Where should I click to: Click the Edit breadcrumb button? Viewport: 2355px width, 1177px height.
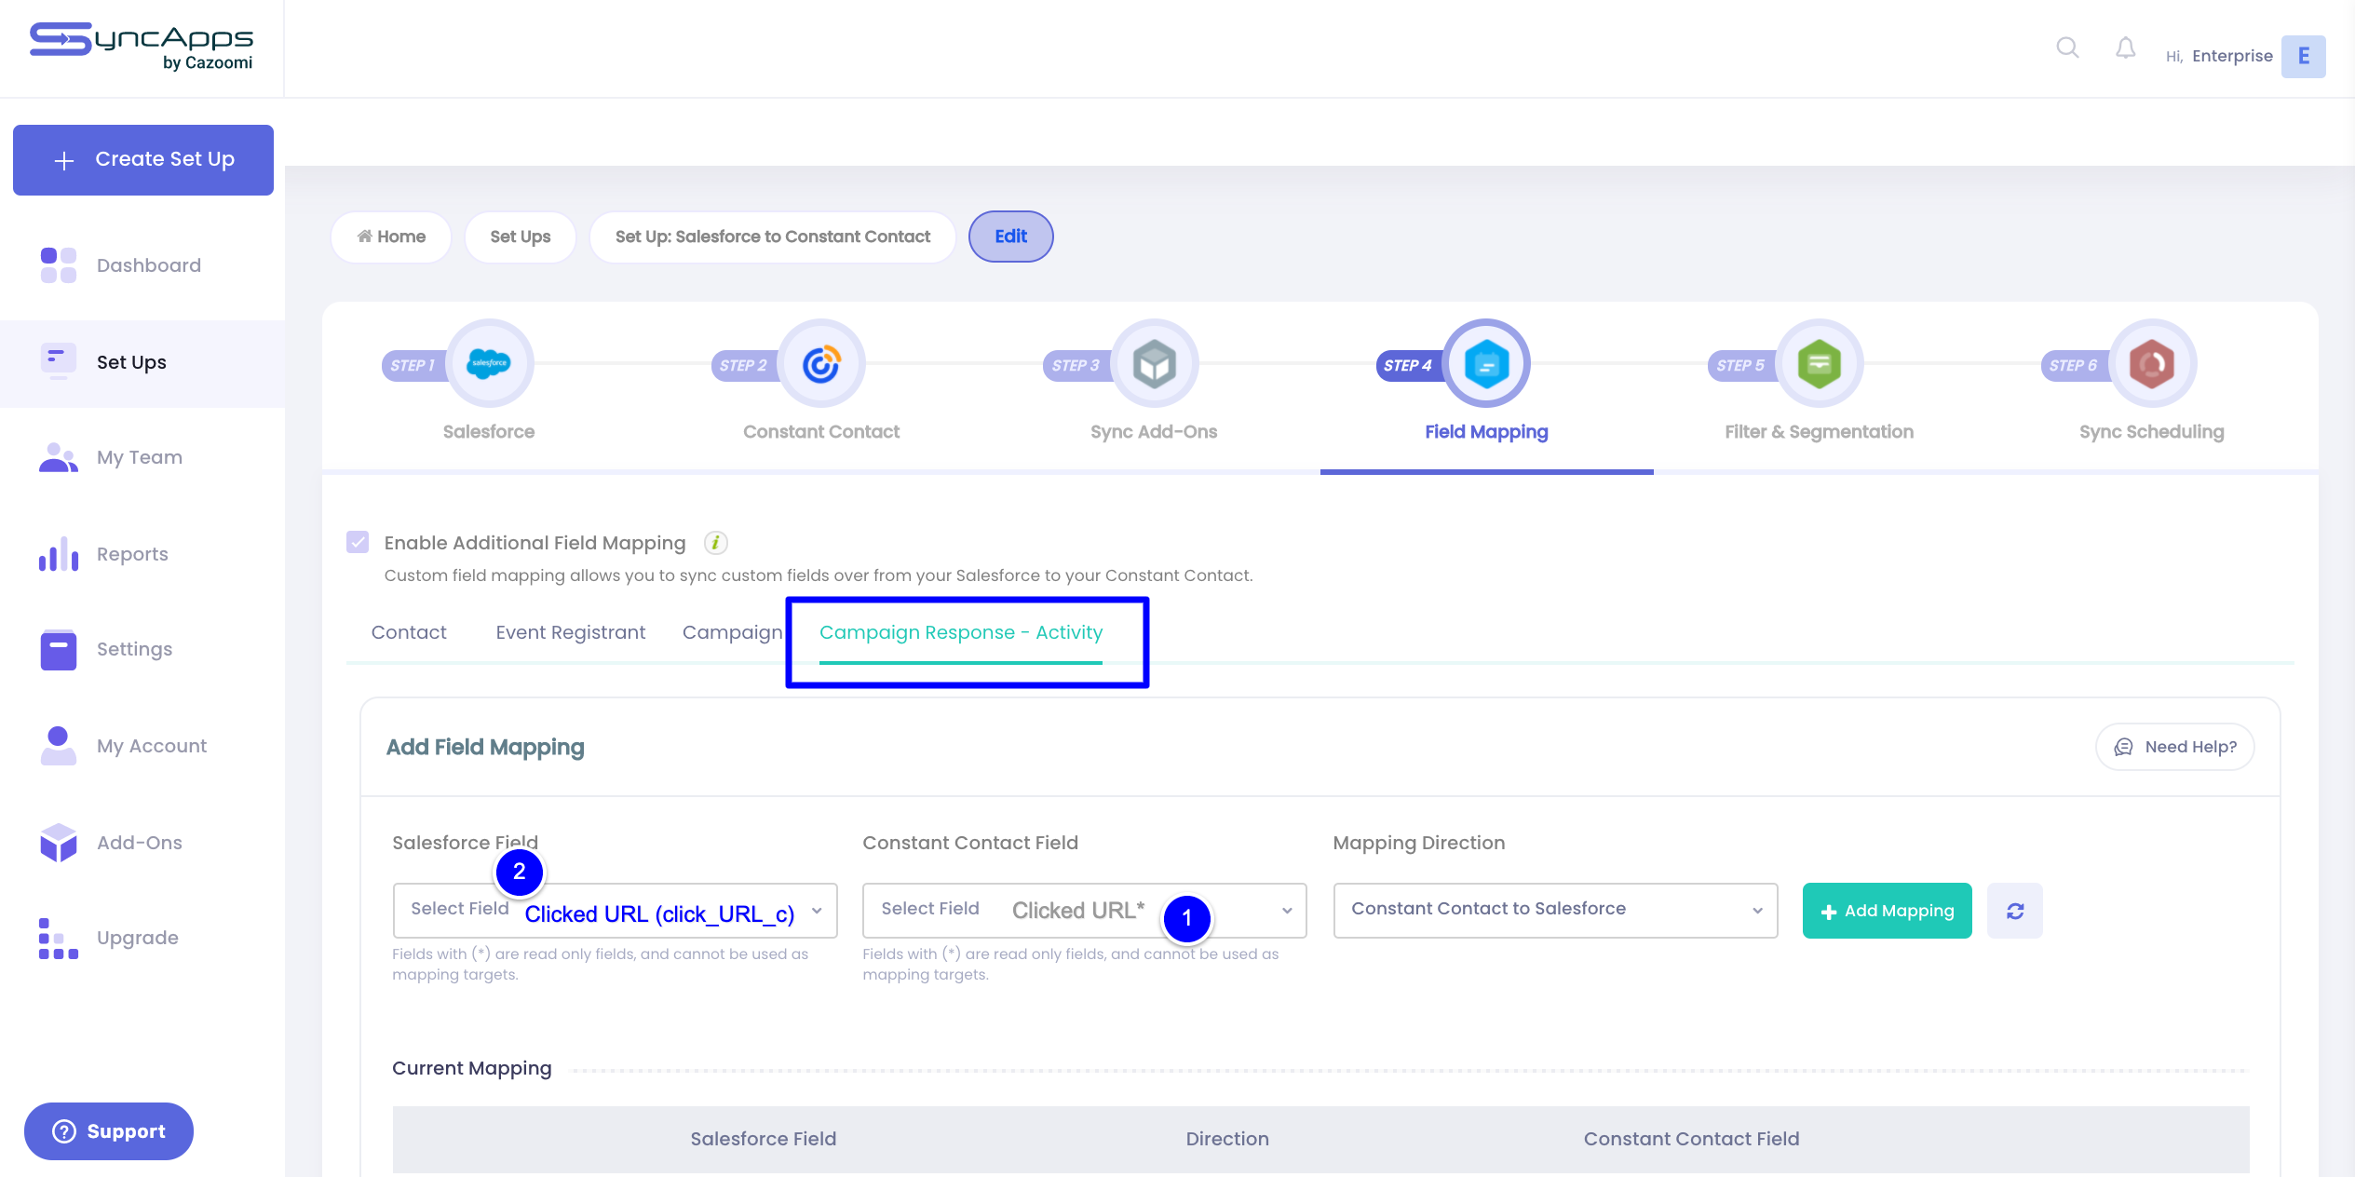[1010, 237]
